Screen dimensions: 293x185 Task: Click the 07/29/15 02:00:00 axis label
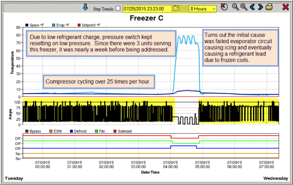[x=106, y=165]
